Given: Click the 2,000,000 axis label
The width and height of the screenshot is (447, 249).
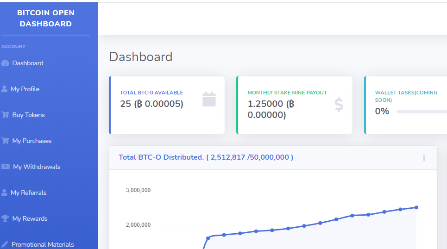Looking at the screenshot, I should 138,225.
